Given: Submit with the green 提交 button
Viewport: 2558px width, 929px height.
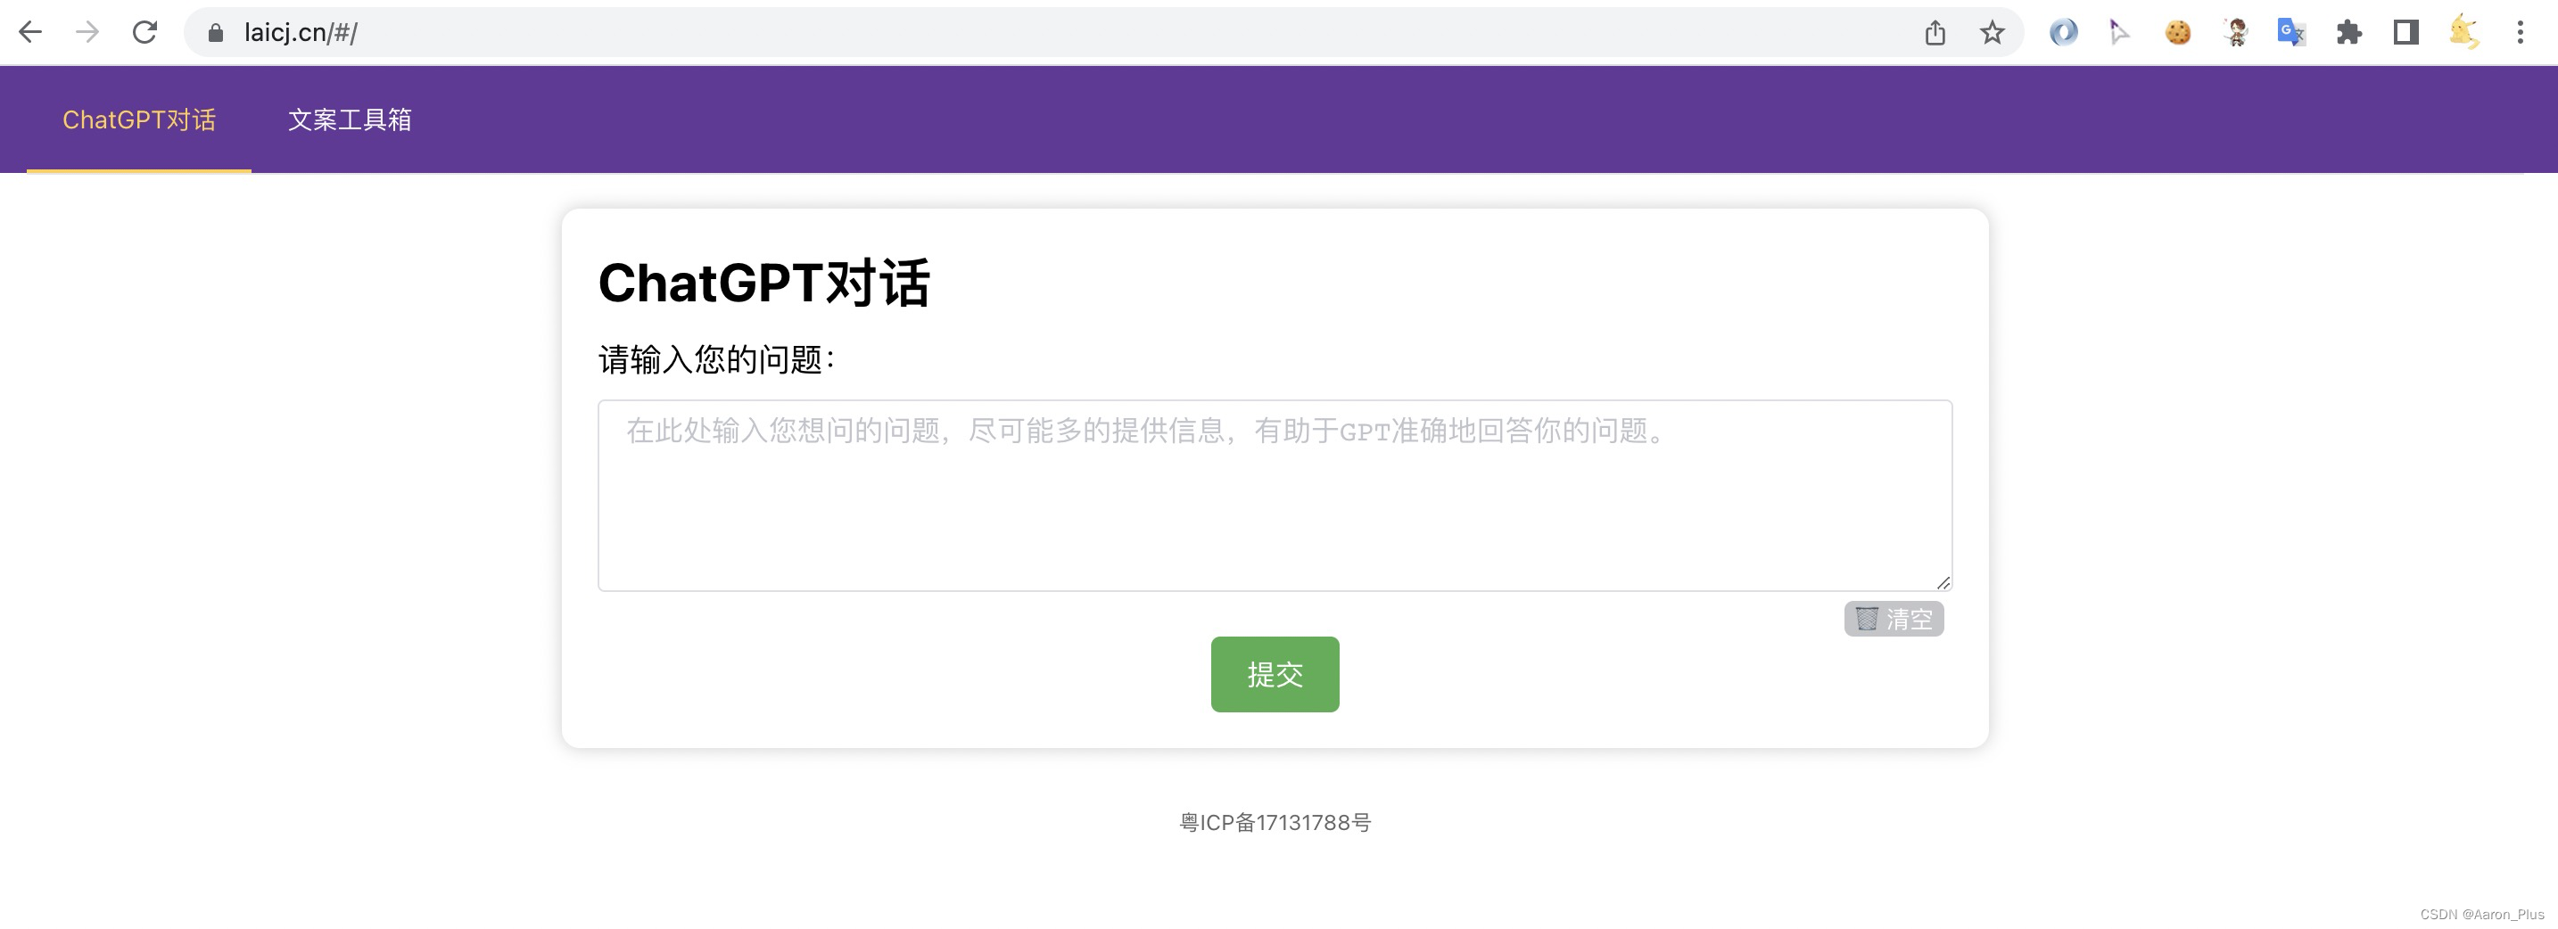Looking at the screenshot, I should (x=1275, y=675).
